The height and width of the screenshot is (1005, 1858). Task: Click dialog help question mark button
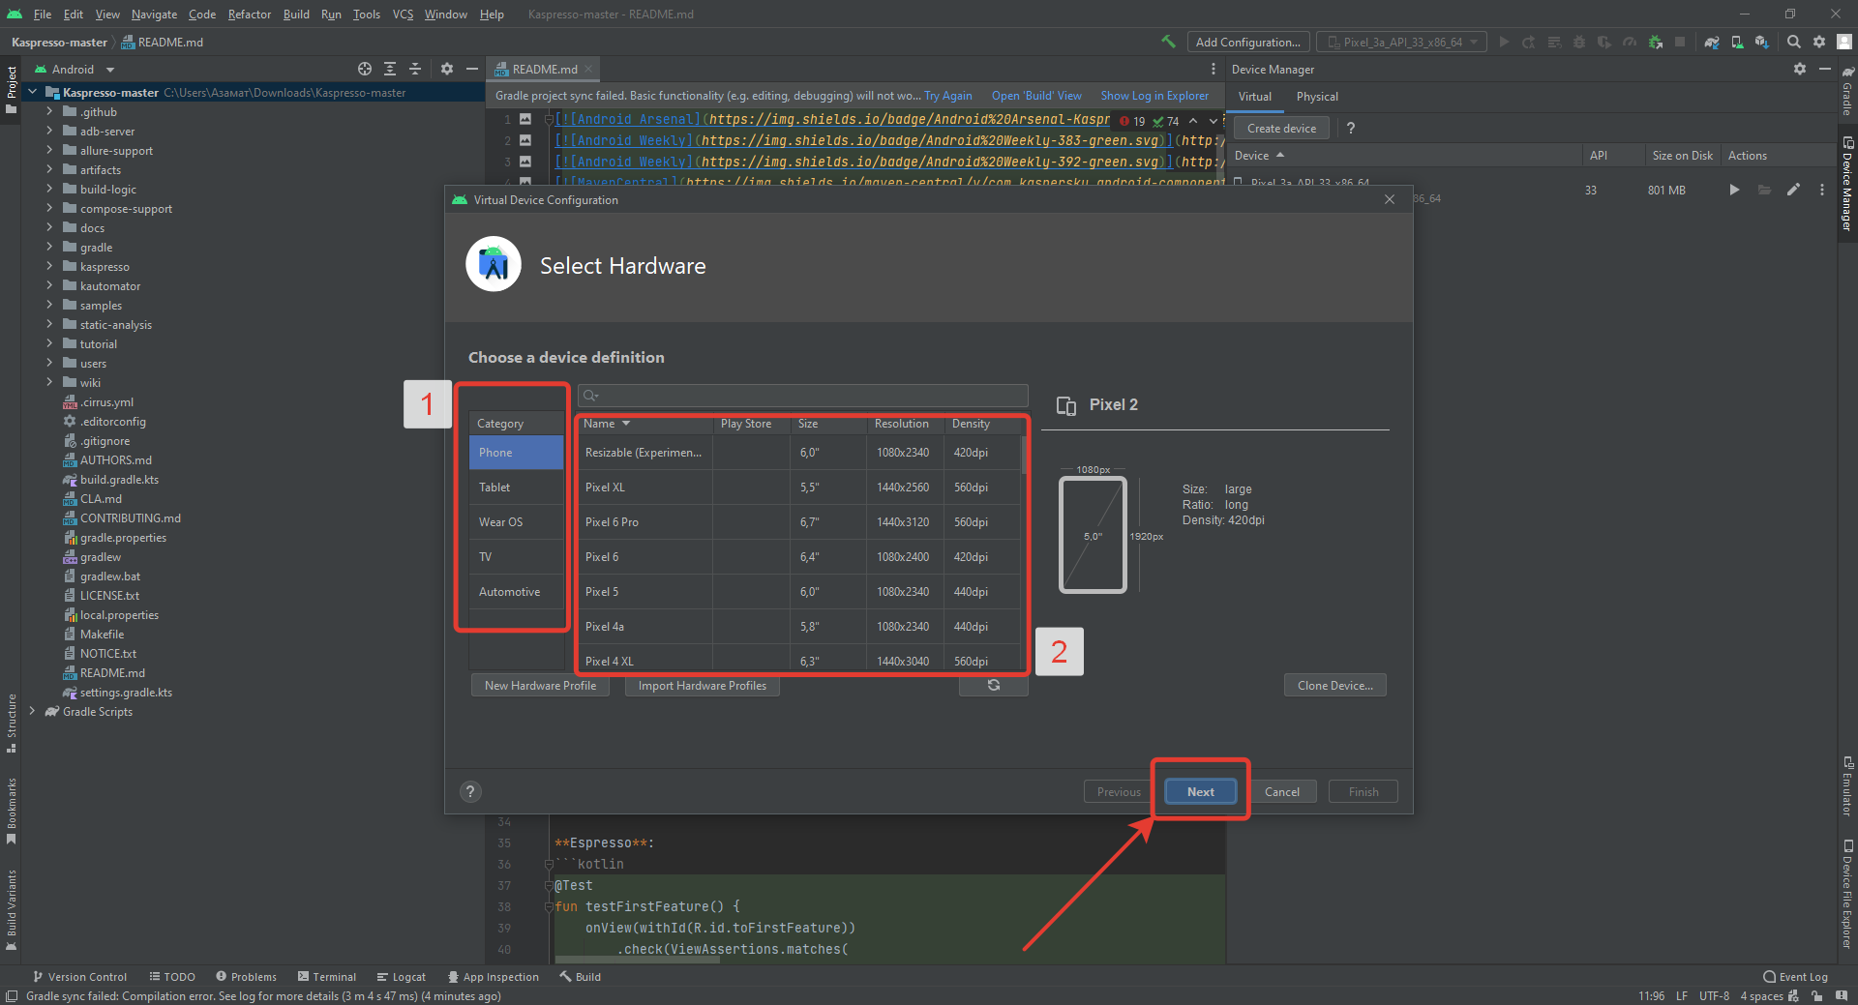[470, 791]
